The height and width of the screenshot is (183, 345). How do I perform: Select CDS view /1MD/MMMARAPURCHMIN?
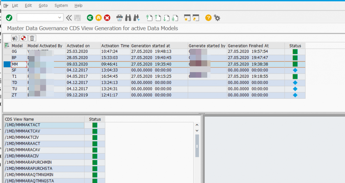44,162
